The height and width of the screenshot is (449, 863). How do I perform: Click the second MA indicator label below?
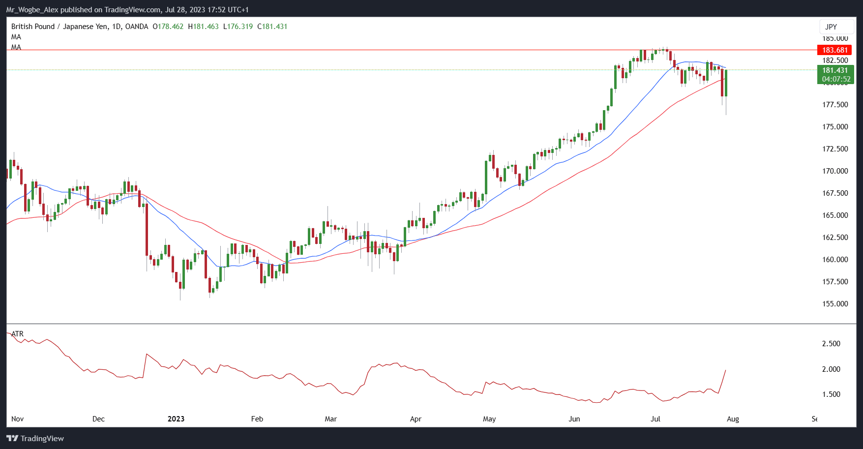(16, 47)
